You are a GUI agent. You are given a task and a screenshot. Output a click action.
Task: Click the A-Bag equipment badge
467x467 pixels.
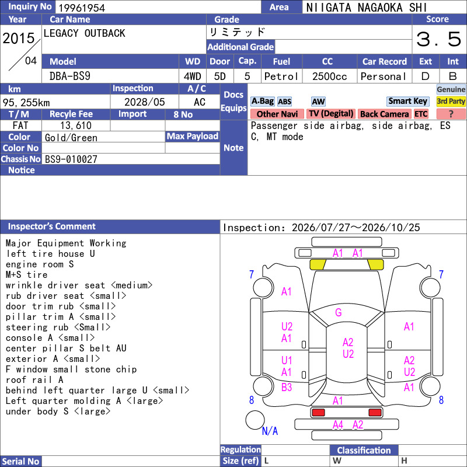(x=262, y=102)
